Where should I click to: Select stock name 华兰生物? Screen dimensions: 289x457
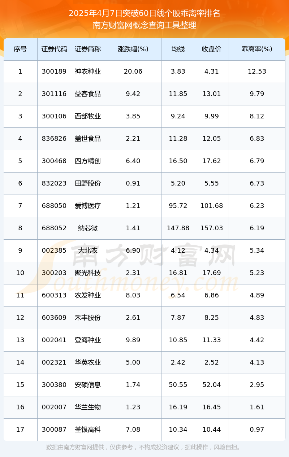(x=88, y=407)
